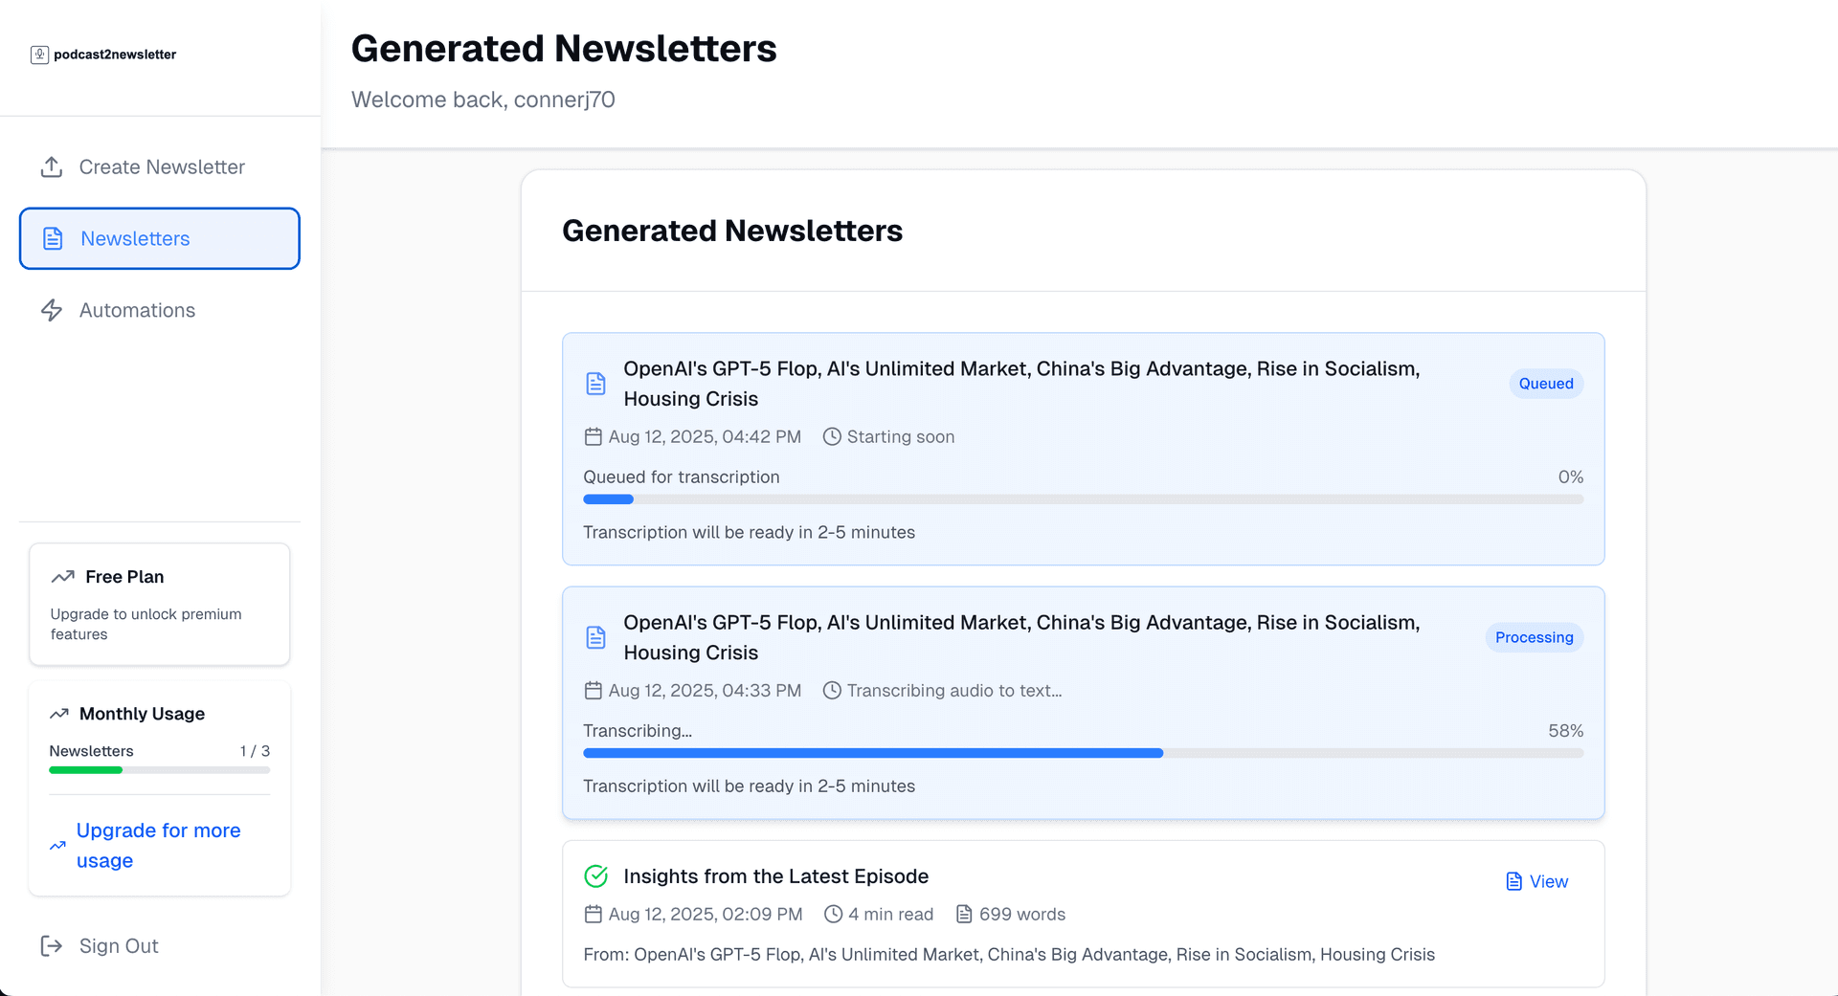Viewport: 1838px width, 996px height.
Task: Click the Queued status badge
Action: pos(1545,383)
